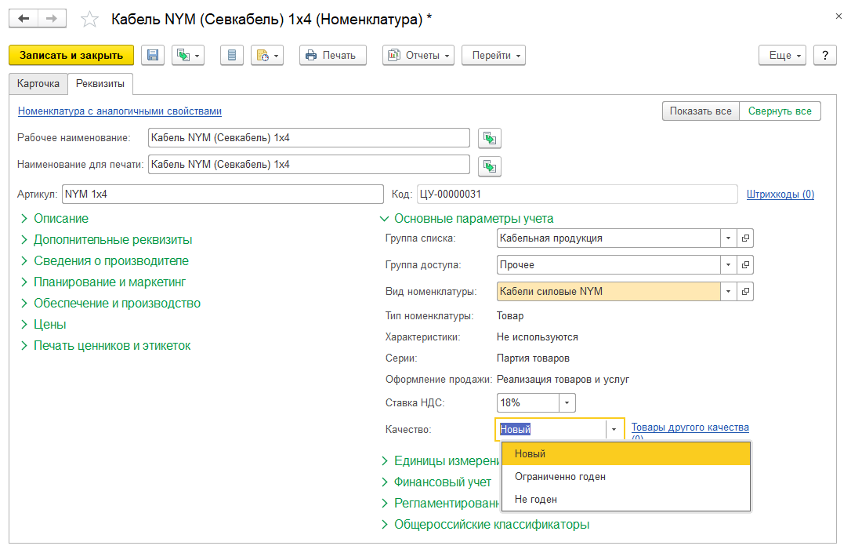Open the Группа доступа dropdown arrow
The height and width of the screenshot is (553, 851).
pos(728,265)
